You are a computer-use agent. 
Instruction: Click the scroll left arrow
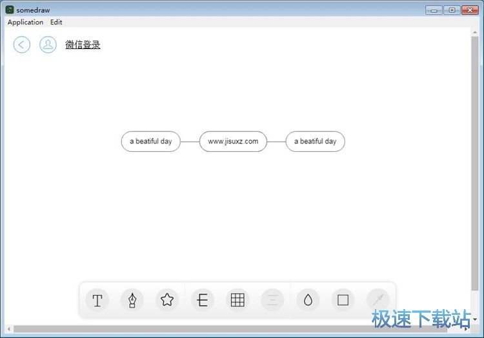click(x=9, y=329)
